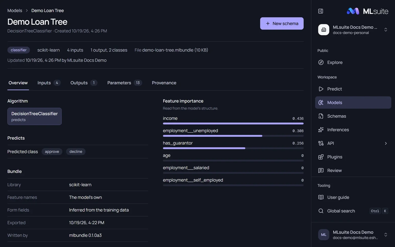Click the decline class chip

(x=76, y=152)
